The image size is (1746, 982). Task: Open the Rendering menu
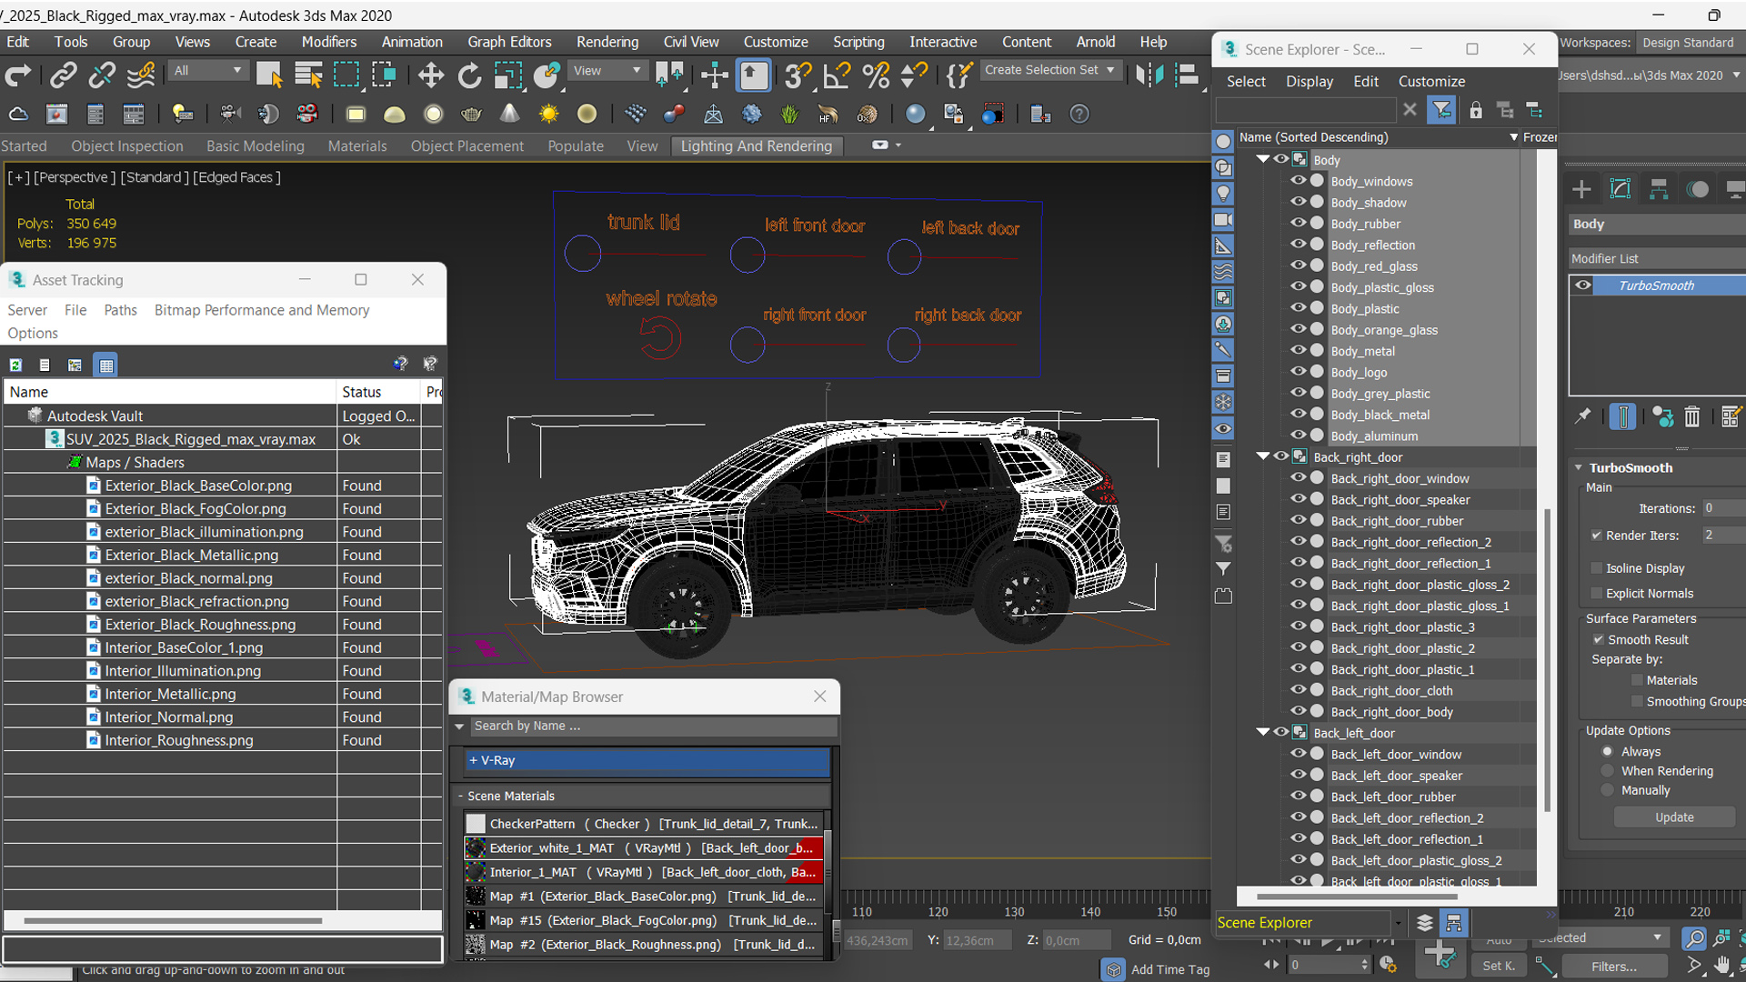coord(607,42)
